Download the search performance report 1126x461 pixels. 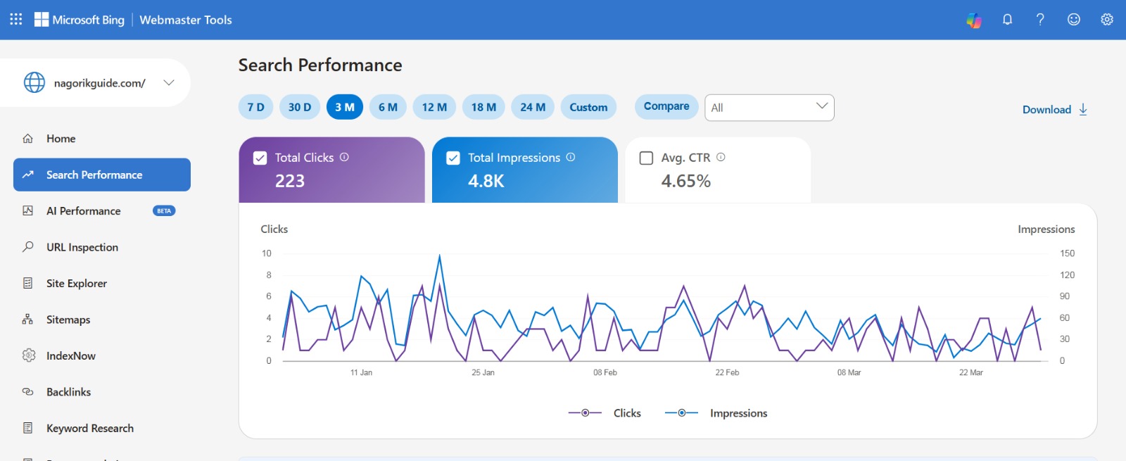[x=1054, y=109]
